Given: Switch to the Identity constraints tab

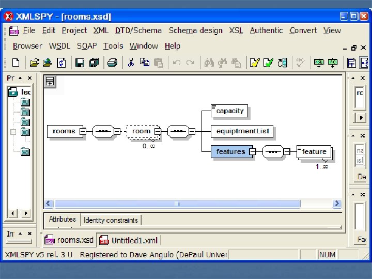Looking at the screenshot, I should [111, 220].
